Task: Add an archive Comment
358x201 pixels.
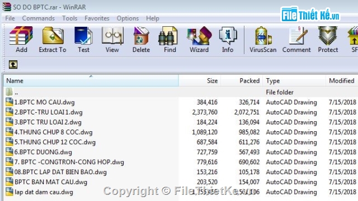Action: tap(298, 36)
